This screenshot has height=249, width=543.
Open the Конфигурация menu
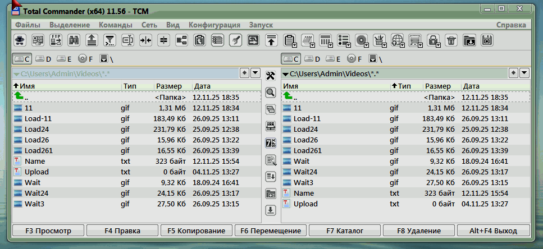click(x=214, y=25)
